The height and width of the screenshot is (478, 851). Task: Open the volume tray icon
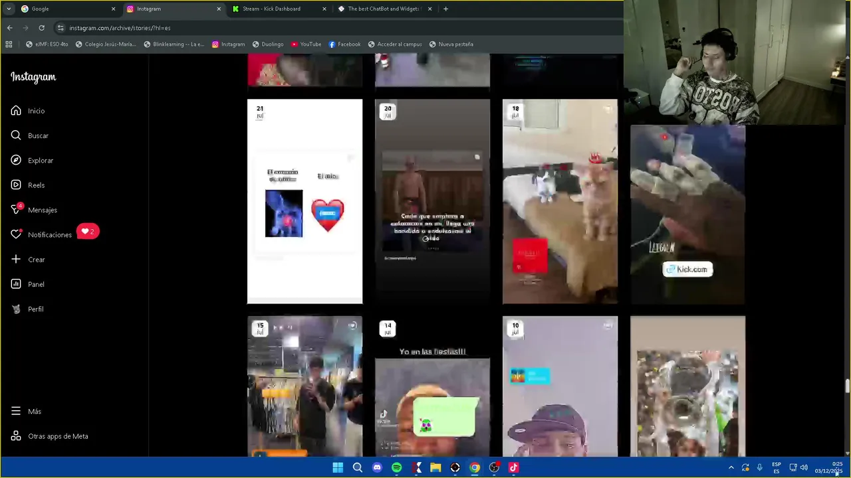(804, 467)
